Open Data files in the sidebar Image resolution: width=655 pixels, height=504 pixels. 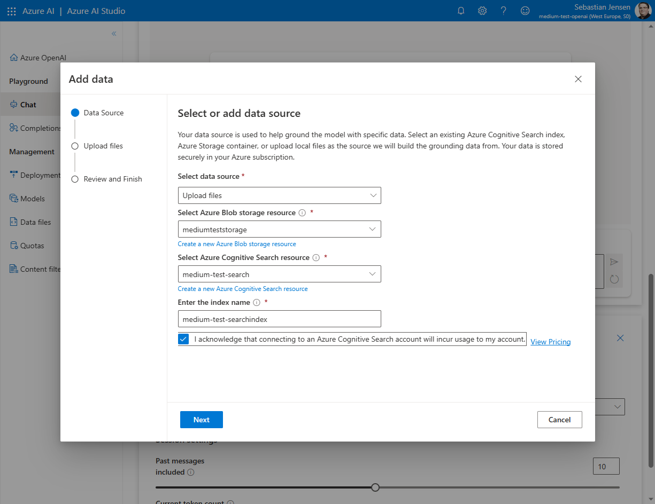[x=35, y=222]
